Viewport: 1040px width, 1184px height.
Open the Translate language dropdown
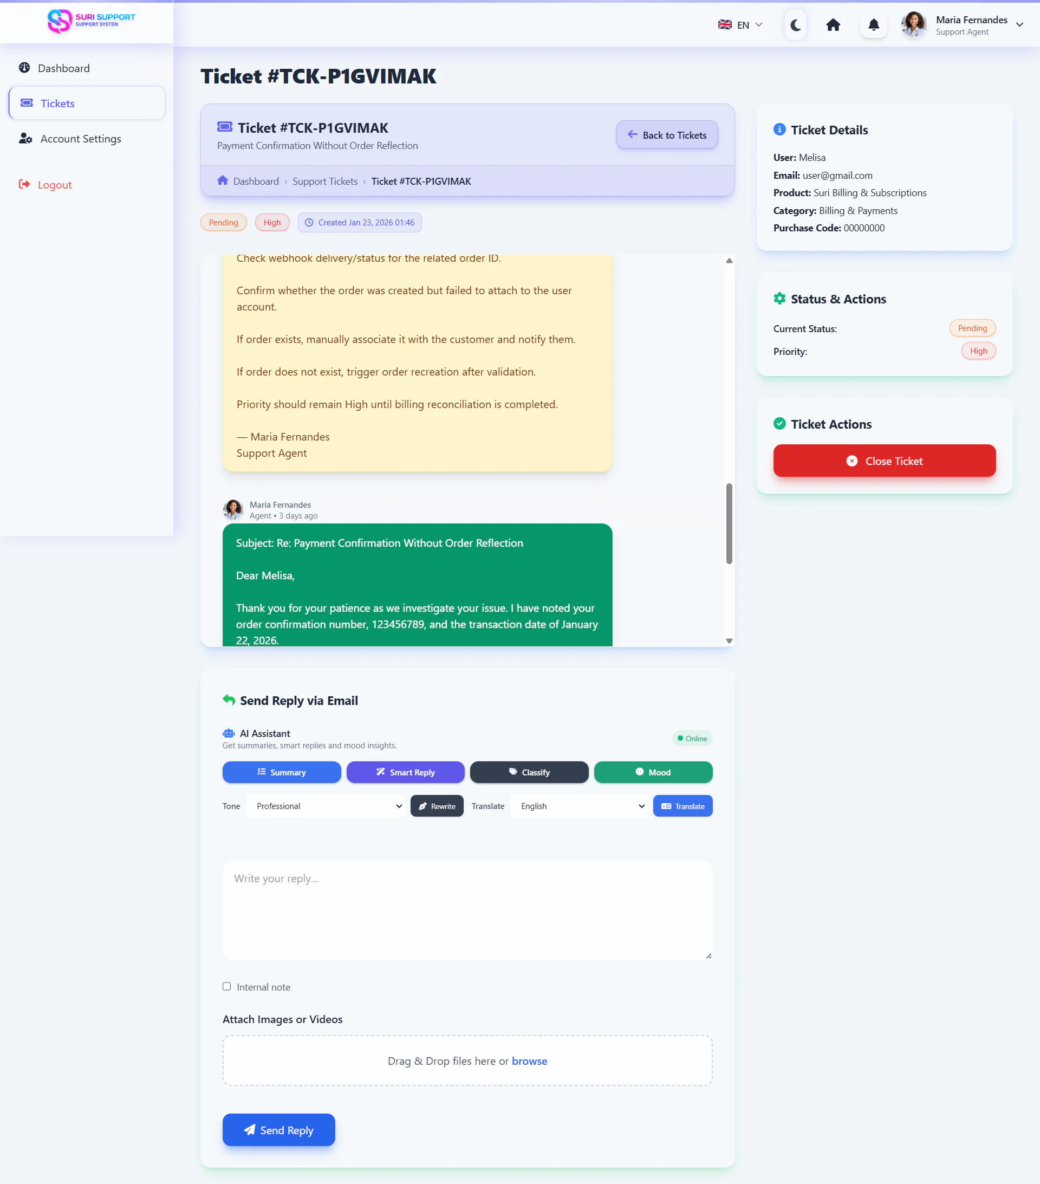579,806
